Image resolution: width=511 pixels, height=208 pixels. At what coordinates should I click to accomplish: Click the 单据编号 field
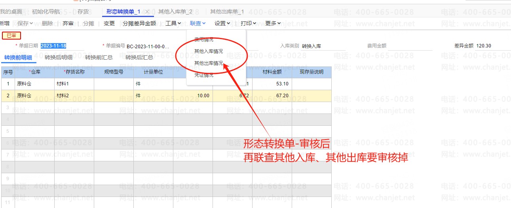pyautogui.click(x=148, y=46)
